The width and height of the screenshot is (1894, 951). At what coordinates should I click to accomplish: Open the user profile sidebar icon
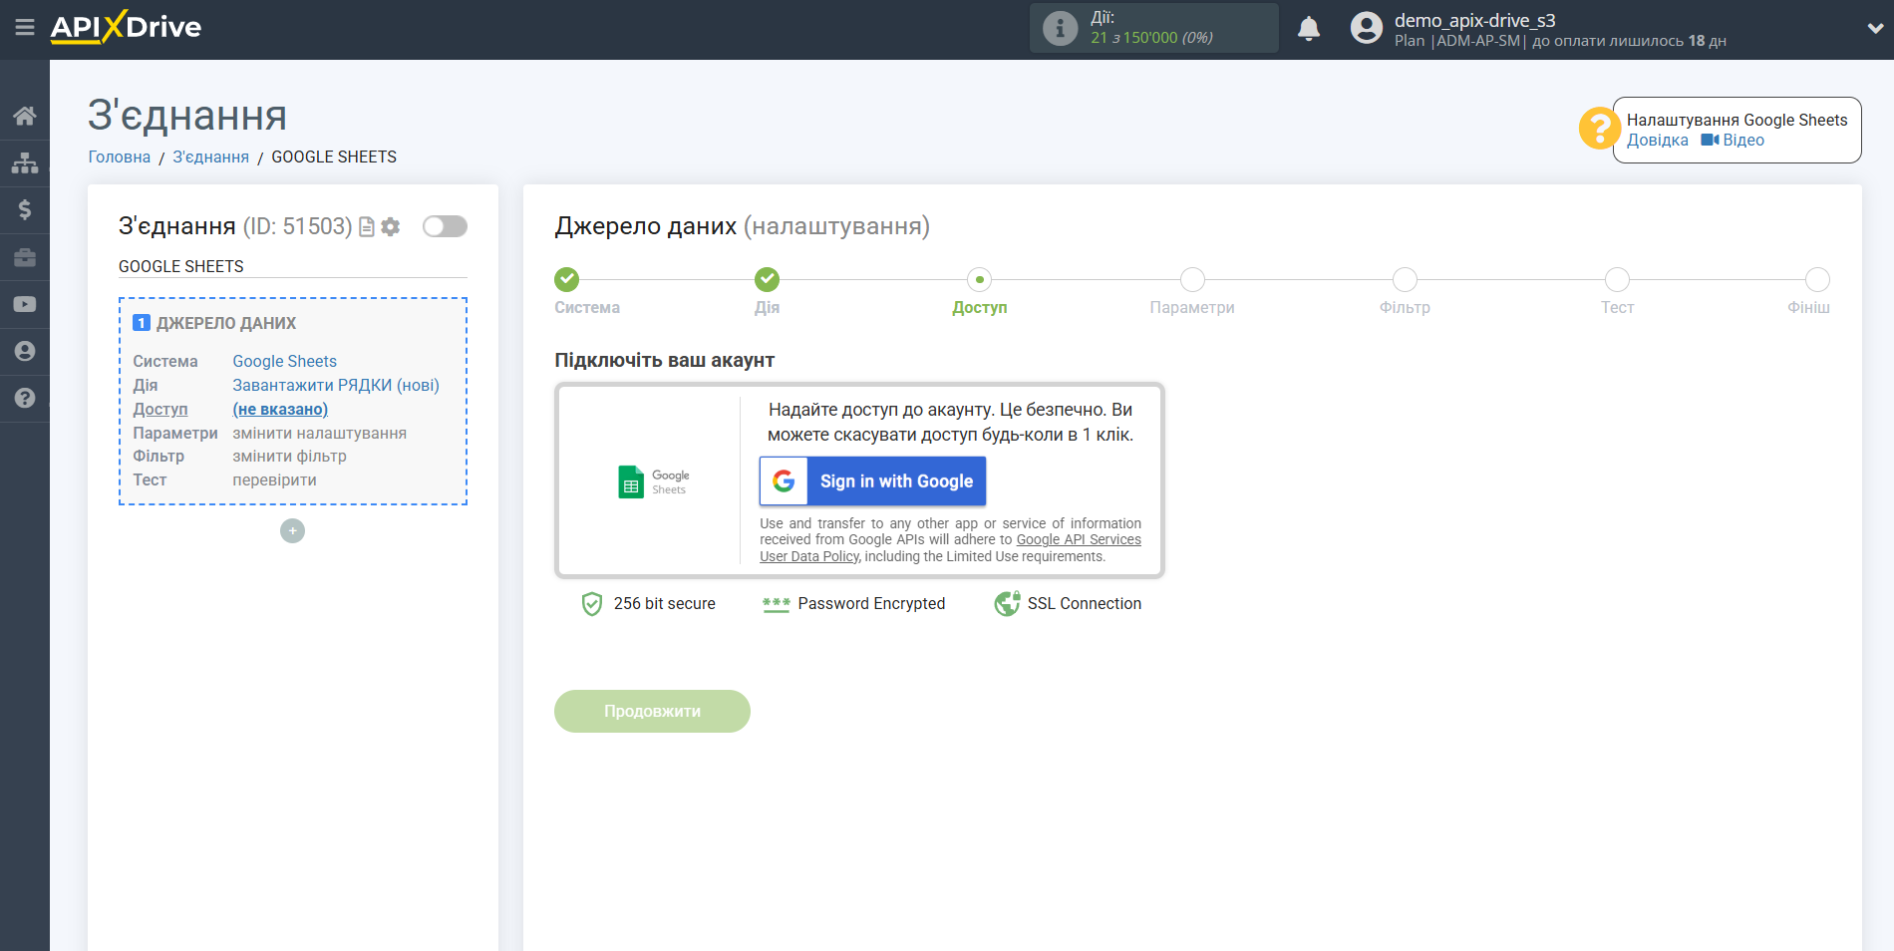coord(25,351)
